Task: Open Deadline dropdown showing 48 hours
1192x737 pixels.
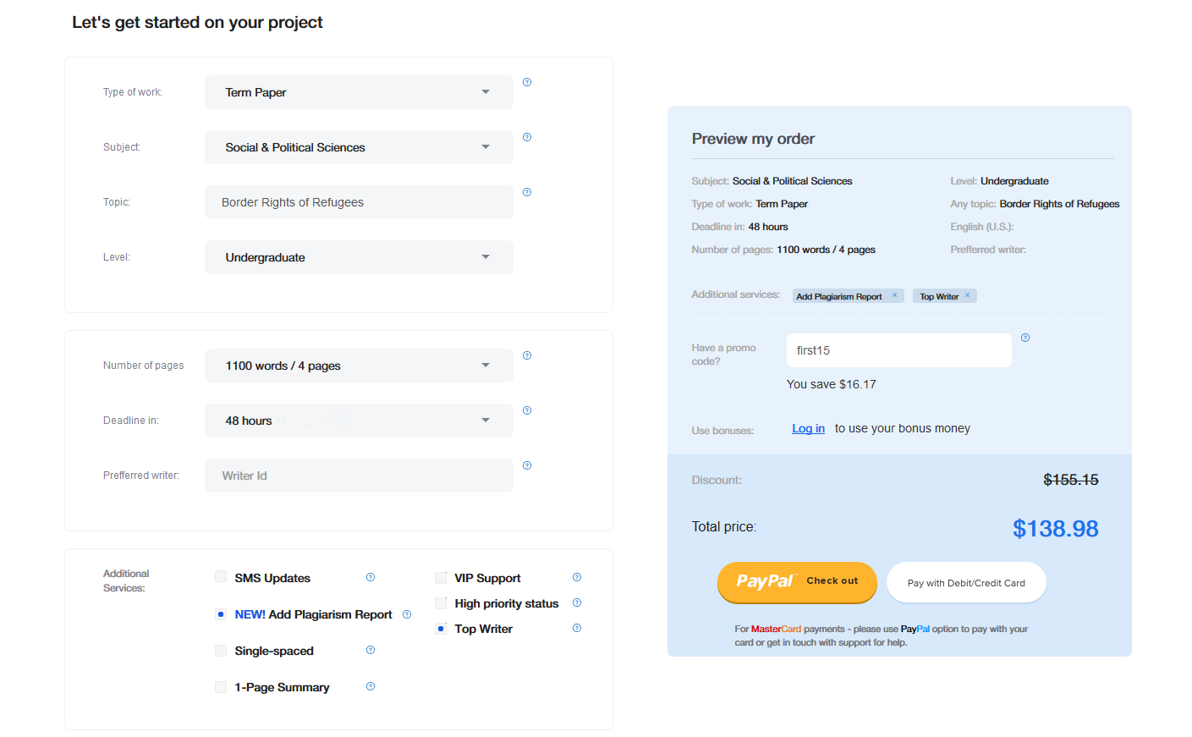Action: coord(359,421)
